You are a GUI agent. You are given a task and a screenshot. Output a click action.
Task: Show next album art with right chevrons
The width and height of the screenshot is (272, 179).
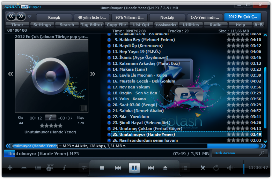93,74
